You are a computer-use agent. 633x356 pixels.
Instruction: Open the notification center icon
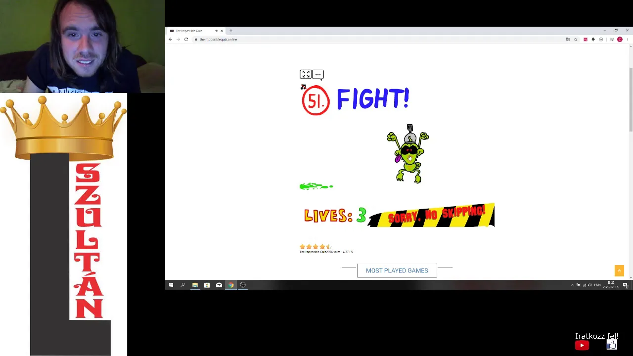point(625,285)
